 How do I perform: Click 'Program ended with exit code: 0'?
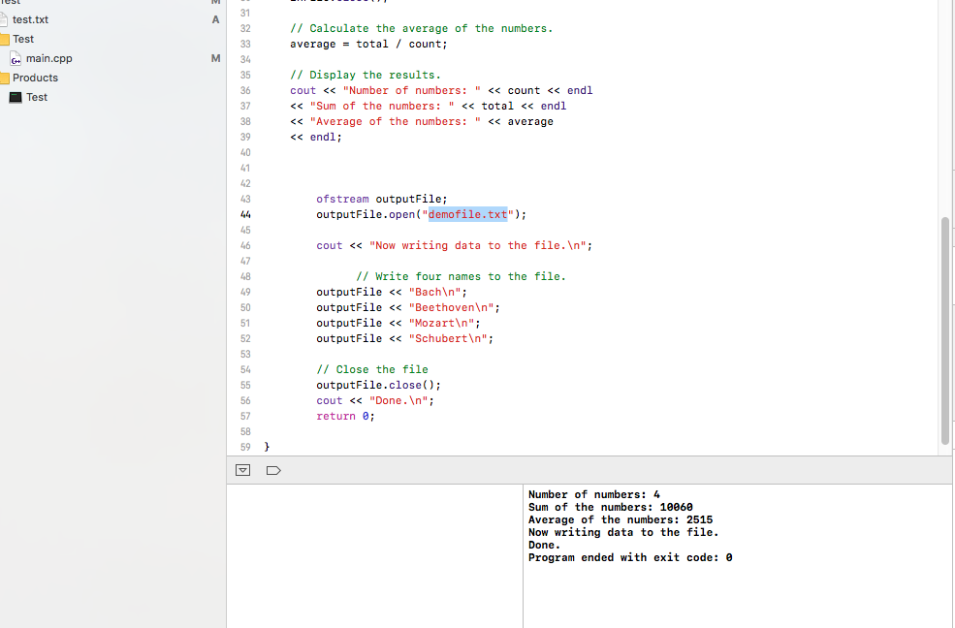[630, 557]
